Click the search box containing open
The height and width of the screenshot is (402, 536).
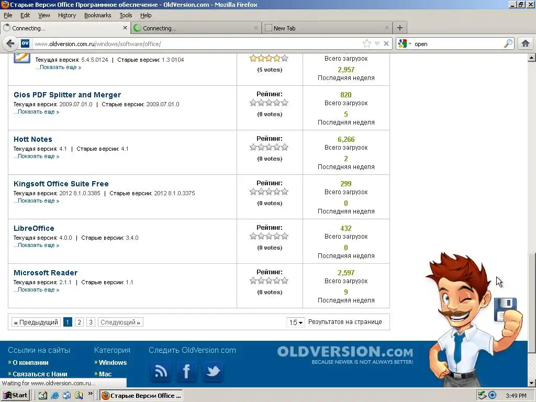[x=457, y=44]
